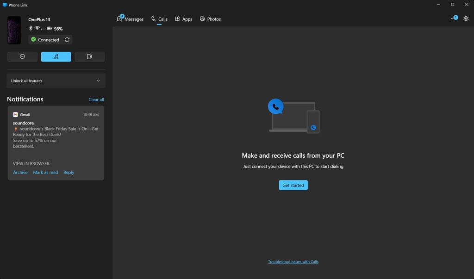
Task: Toggle the phone's audio player button
Action: point(56,56)
